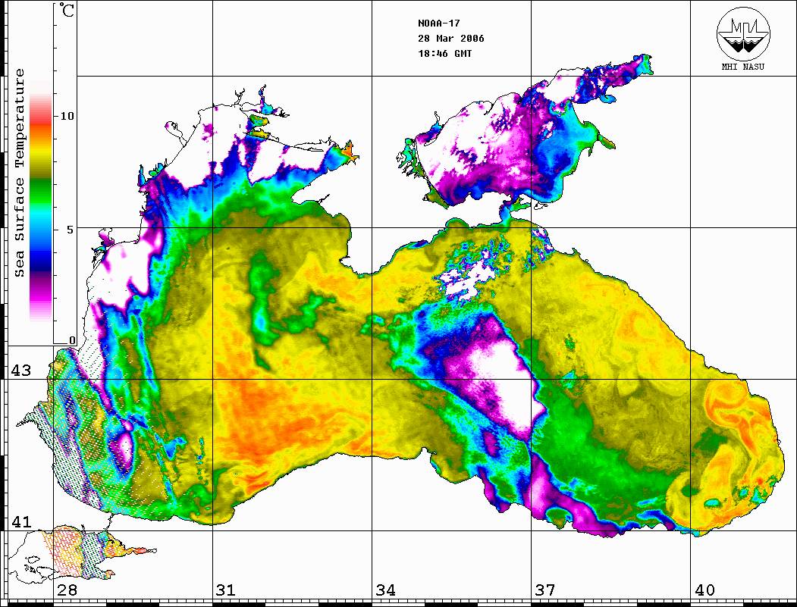797x607 pixels.
Task: Click longitude label '31'
Action: 226,590
